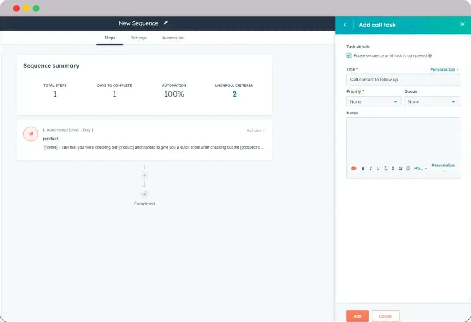Viewport: 471px width, 322px height.
Task: Open the Automation tab
Action: pos(173,38)
